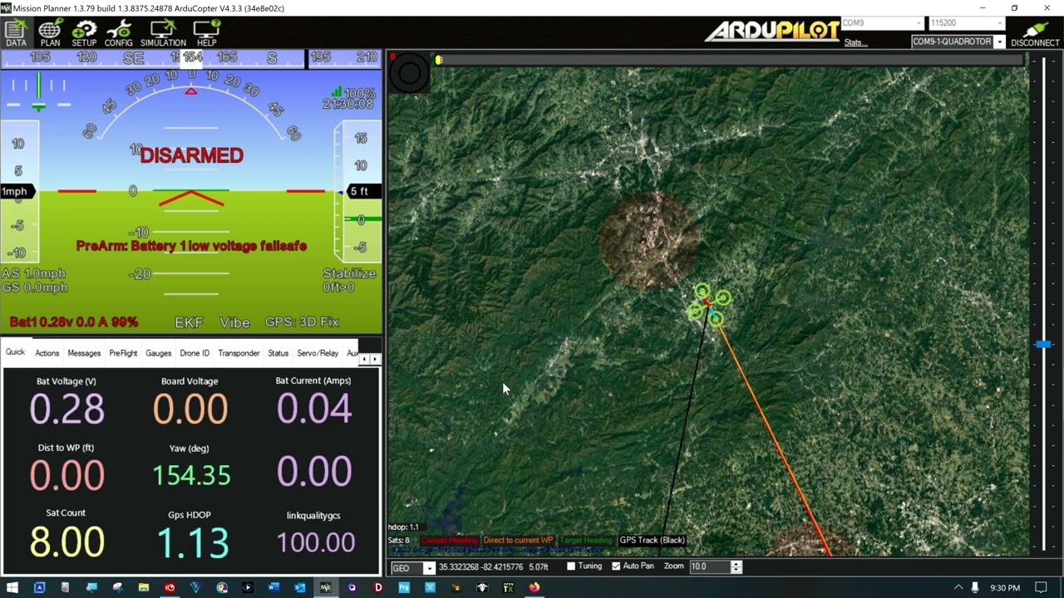
Task: Click the DISCONNECT plug icon
Action: tap(1035, 32)
